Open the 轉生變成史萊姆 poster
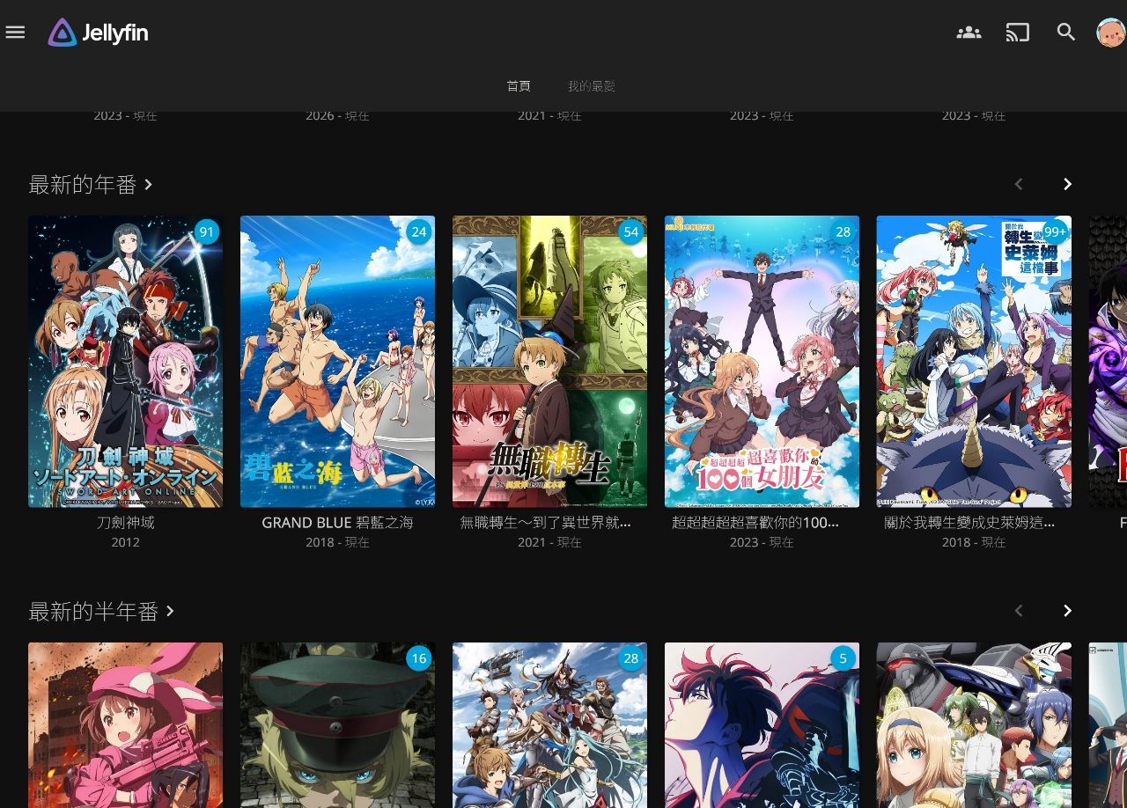The height and width of the screenshot is (808, 1127). [974, 362]
